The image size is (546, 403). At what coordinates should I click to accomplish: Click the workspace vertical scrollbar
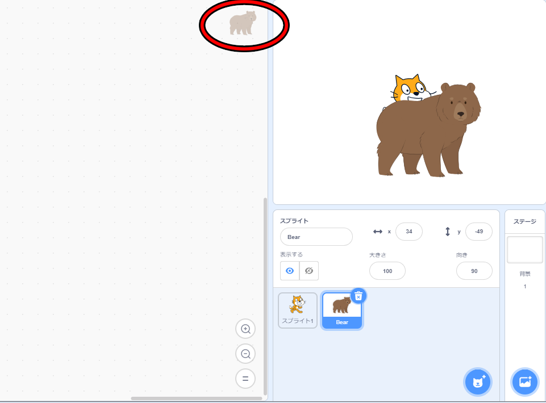(x=265, y=296)
